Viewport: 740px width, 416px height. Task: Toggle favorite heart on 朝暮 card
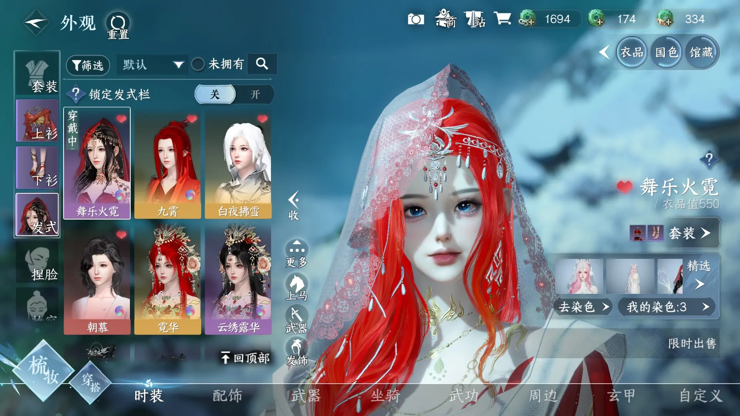(x=121, y=235)
